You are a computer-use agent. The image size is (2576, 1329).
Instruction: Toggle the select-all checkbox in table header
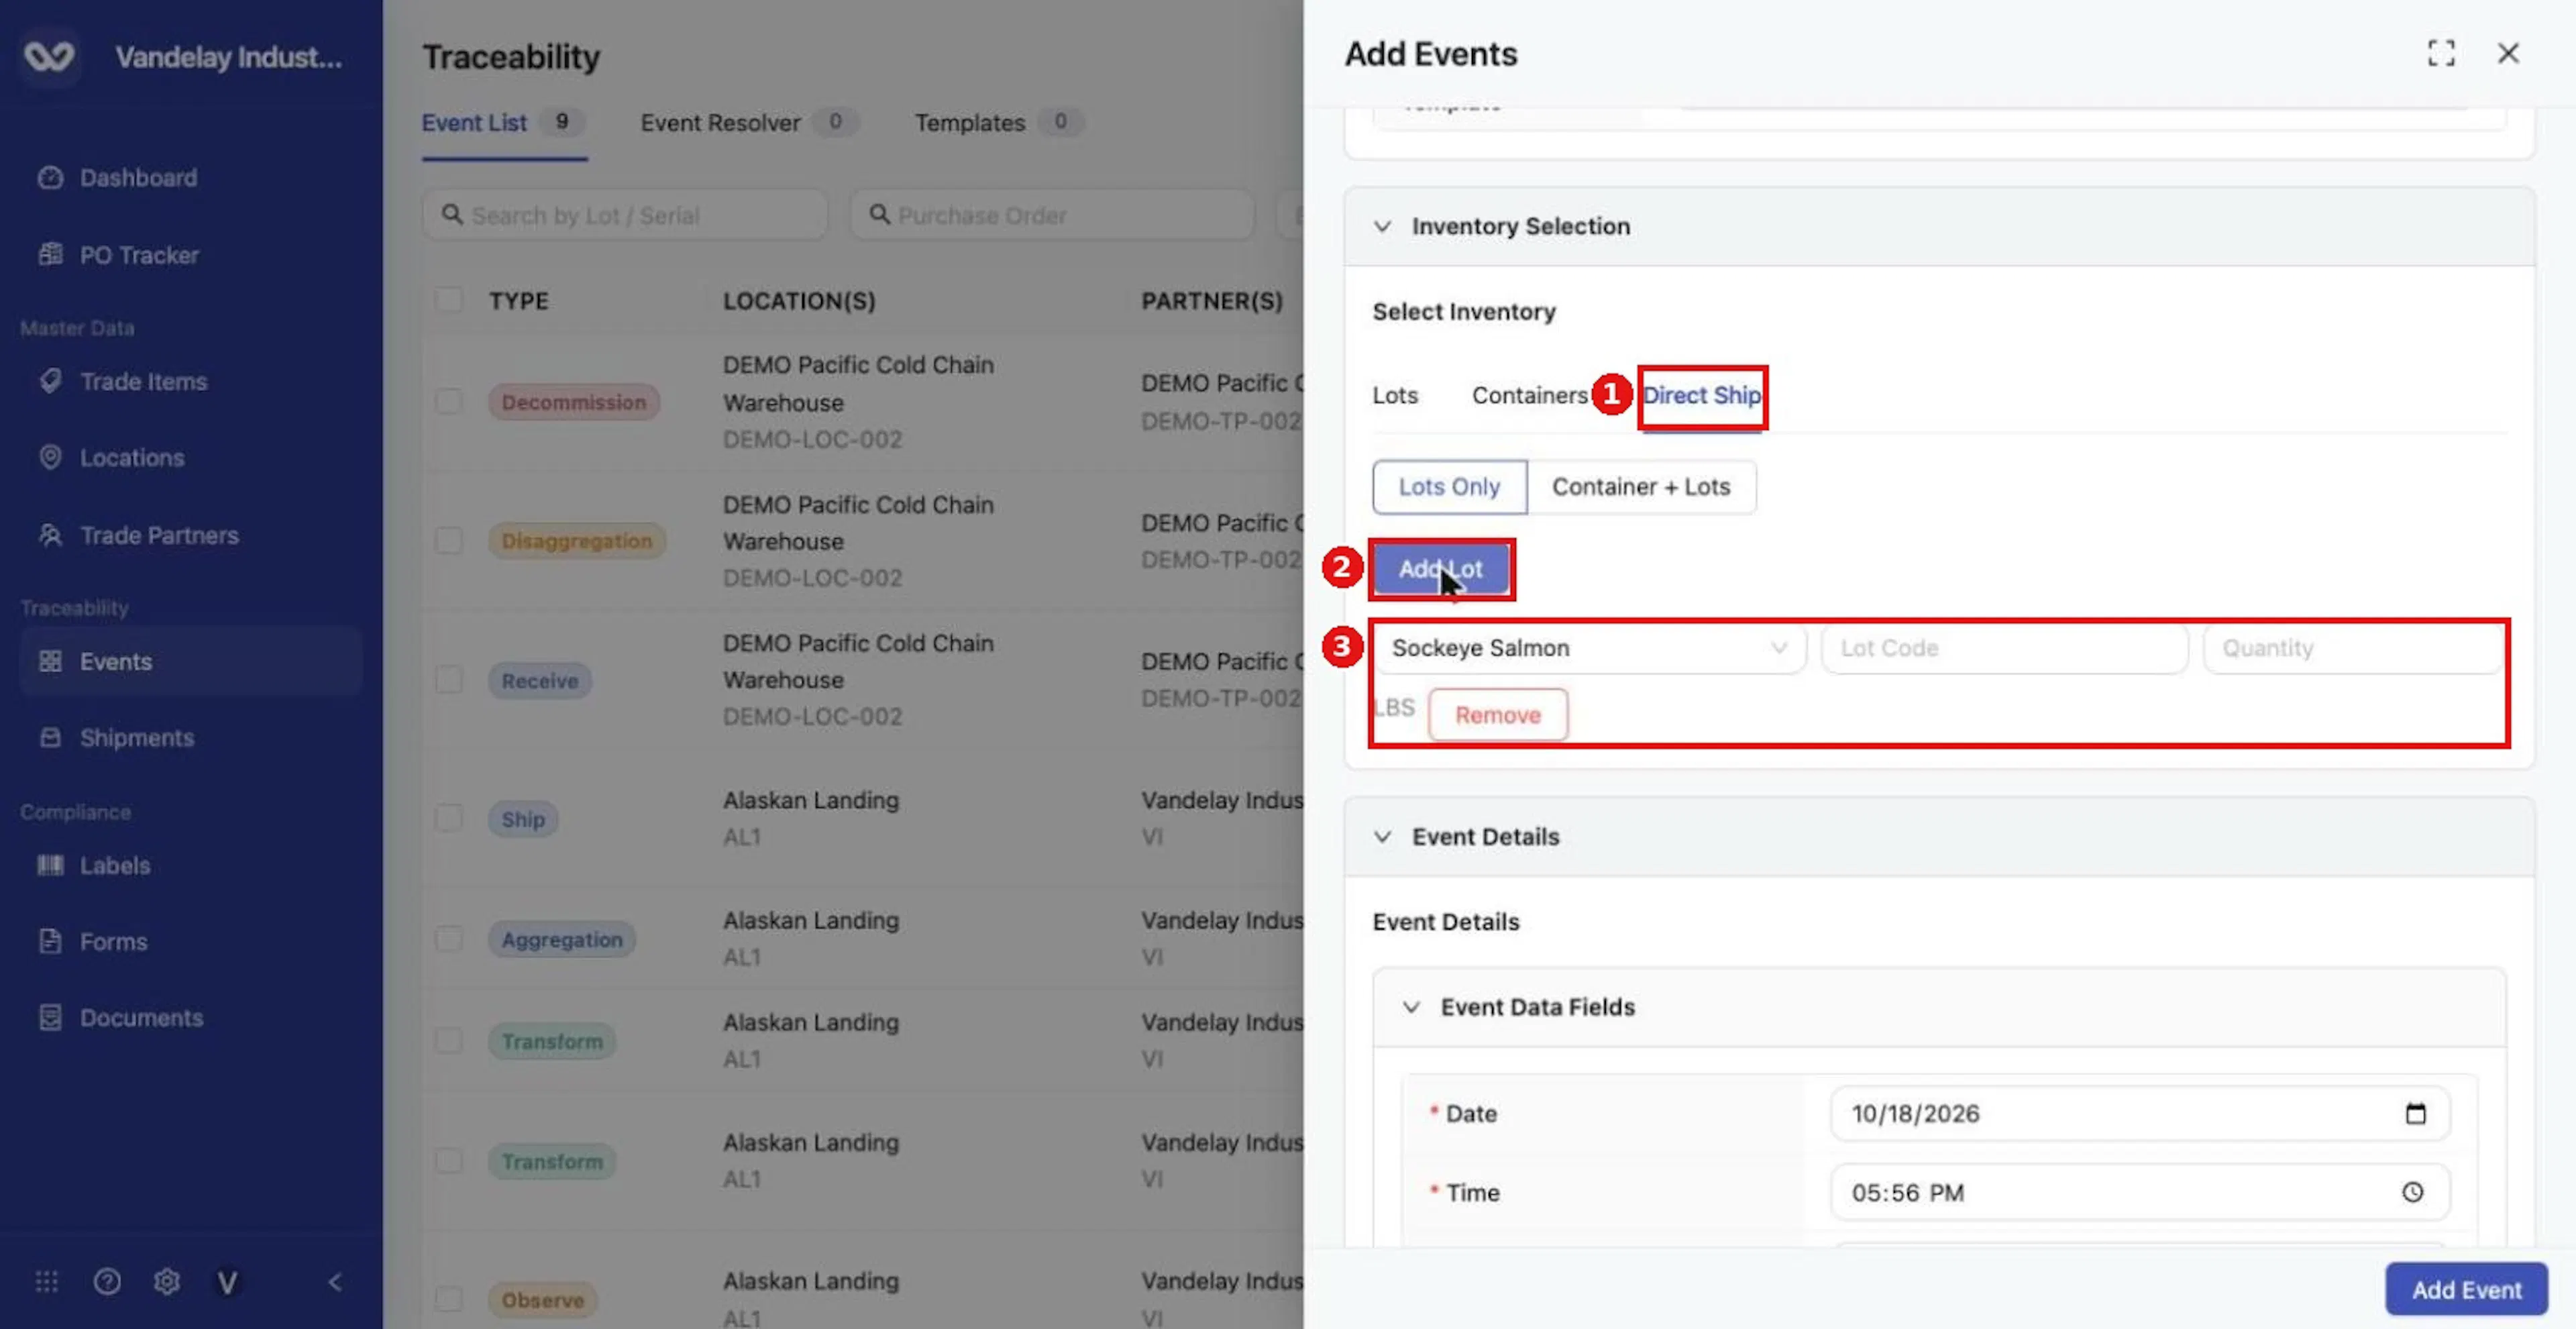449,300
